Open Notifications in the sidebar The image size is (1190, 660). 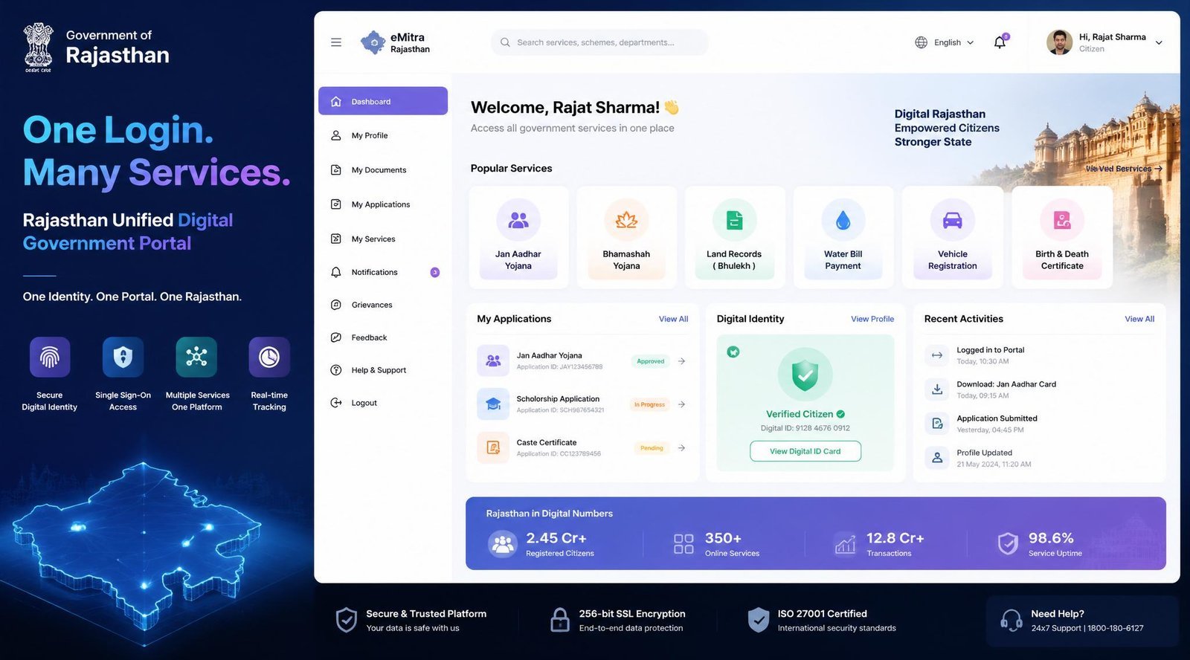pyautogui.click(x=383, y=272)
